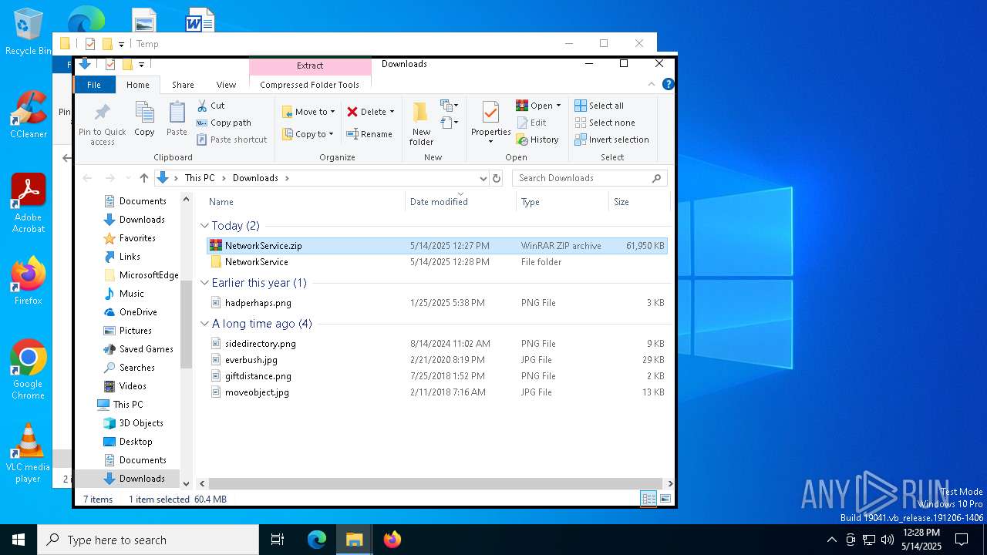Sort by Type column header

[562, 202]
